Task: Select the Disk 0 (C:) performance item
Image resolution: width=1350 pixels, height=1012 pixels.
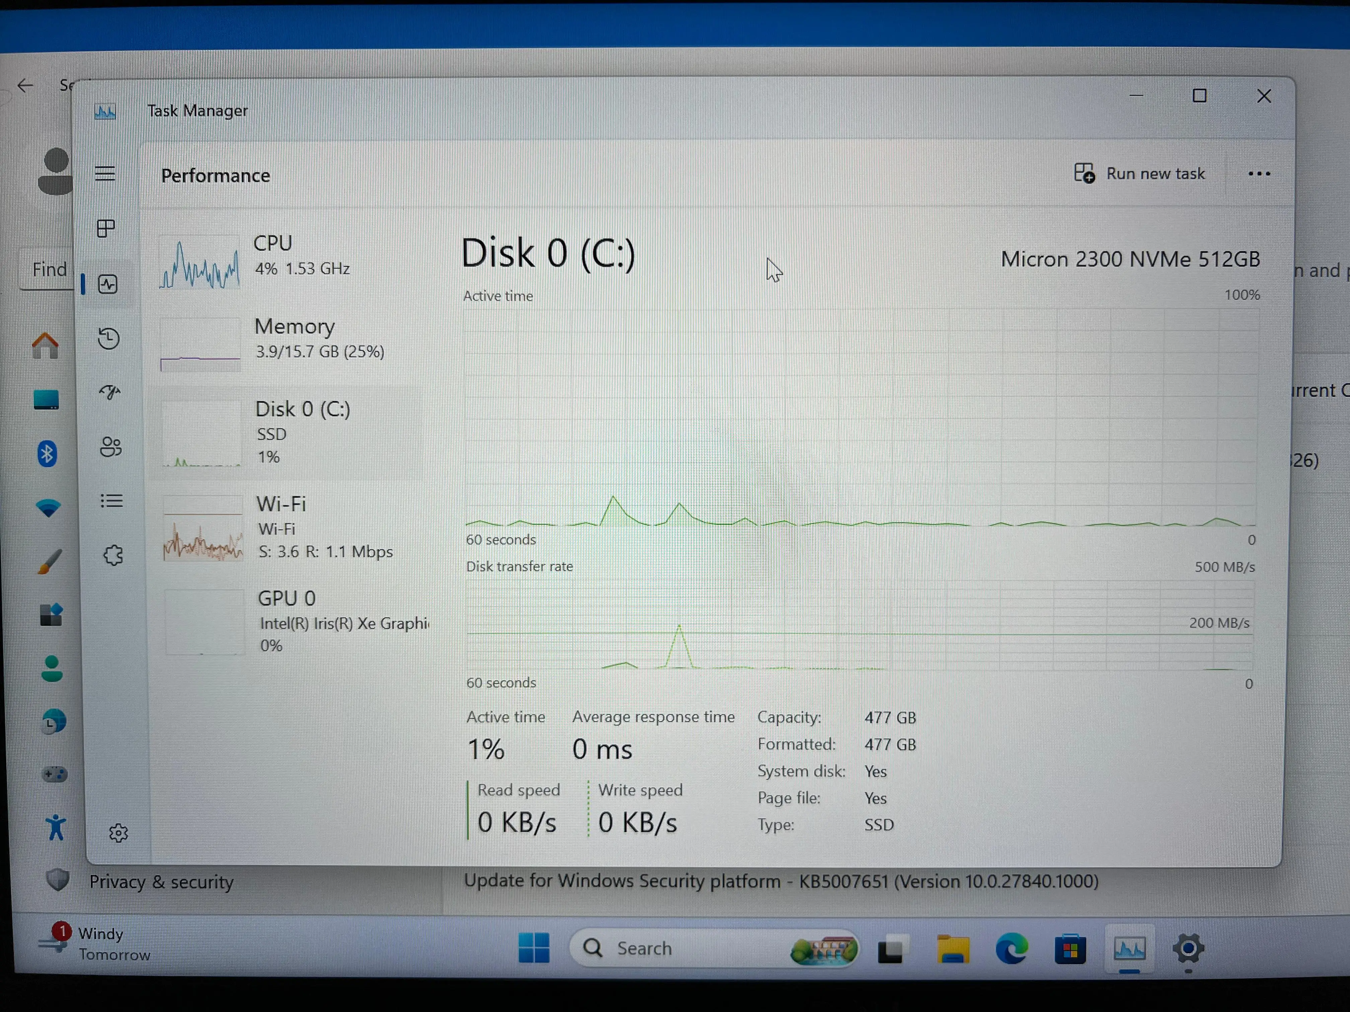Action: click(x=287, y=432)
